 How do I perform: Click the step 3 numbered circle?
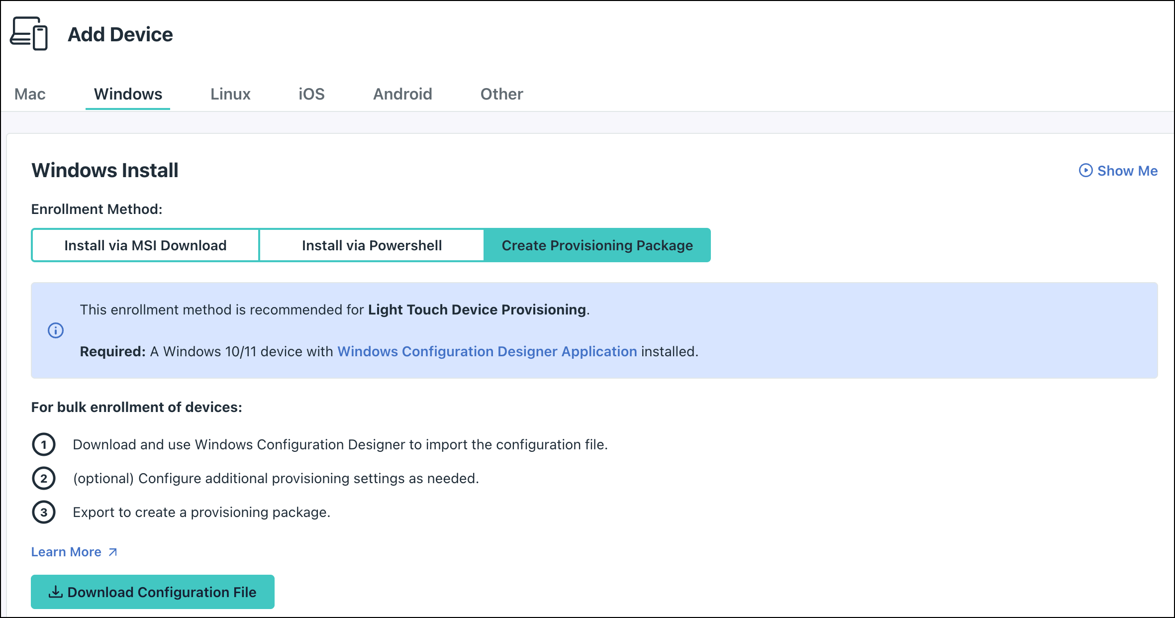[44, 512]
